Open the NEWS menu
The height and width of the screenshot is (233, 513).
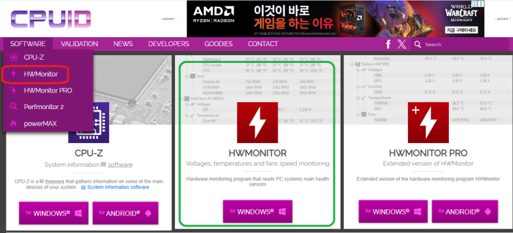pos(123,44)
